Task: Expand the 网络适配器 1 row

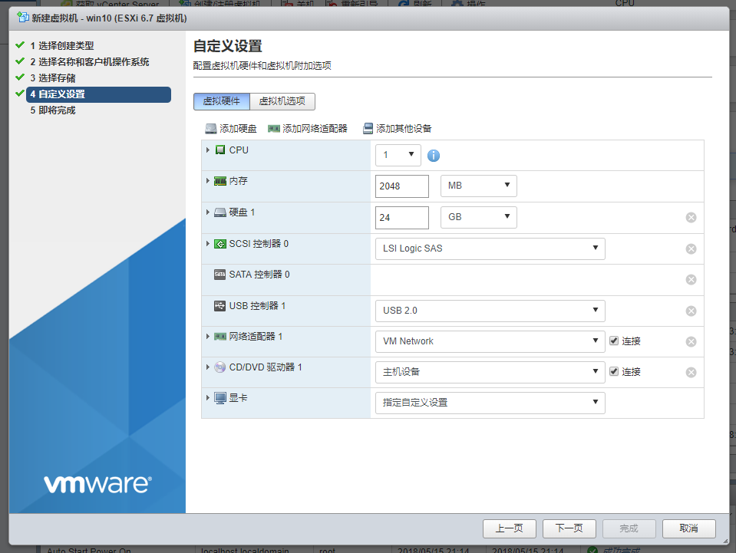Action: pyautogui.click(x=208, y=336)
